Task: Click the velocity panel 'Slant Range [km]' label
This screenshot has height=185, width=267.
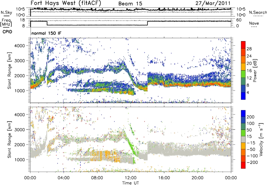Action: coord(9,139)
